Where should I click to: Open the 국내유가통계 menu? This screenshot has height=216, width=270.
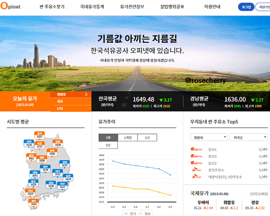[x=92, y=7]
